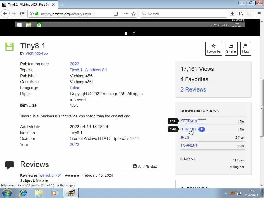Select the first carousel dot
This screenshot has height=198, width=264.
click(126, 34)
